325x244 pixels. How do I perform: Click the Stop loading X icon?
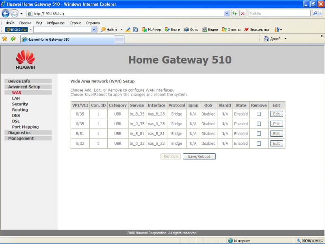tap(243, 13)
